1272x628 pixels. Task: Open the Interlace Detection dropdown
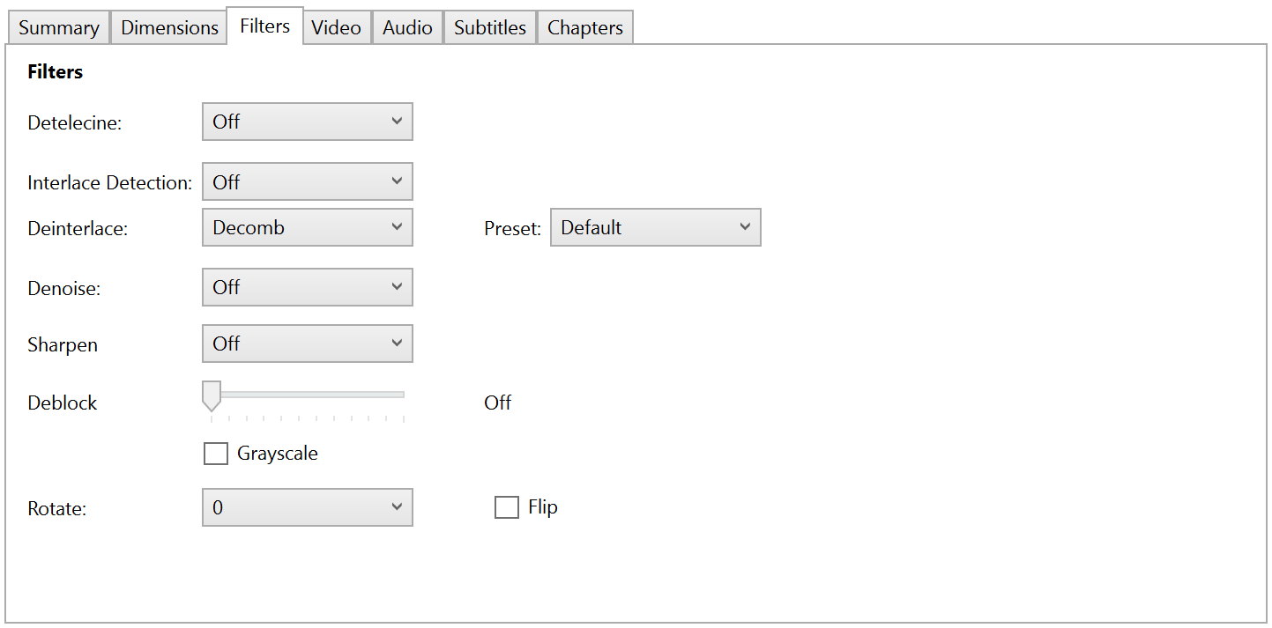pyautogui.click(x=307, y=182)
